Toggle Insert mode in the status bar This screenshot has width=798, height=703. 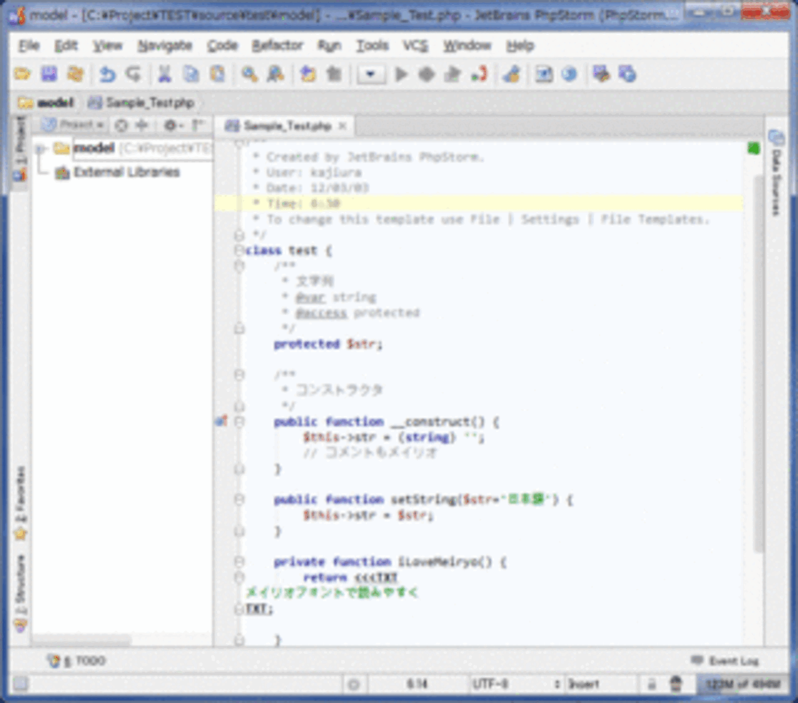tap(583, 683)
